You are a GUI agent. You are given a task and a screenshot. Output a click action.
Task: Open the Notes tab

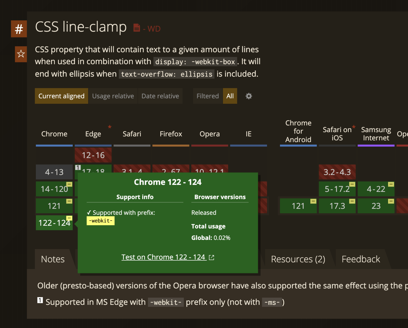(x=53, y=259)
